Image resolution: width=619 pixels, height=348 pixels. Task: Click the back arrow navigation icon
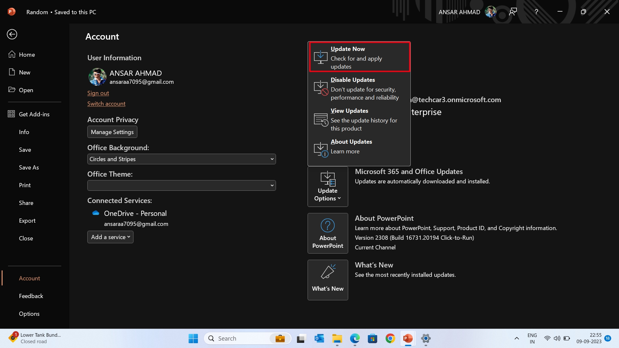[12, 34]
